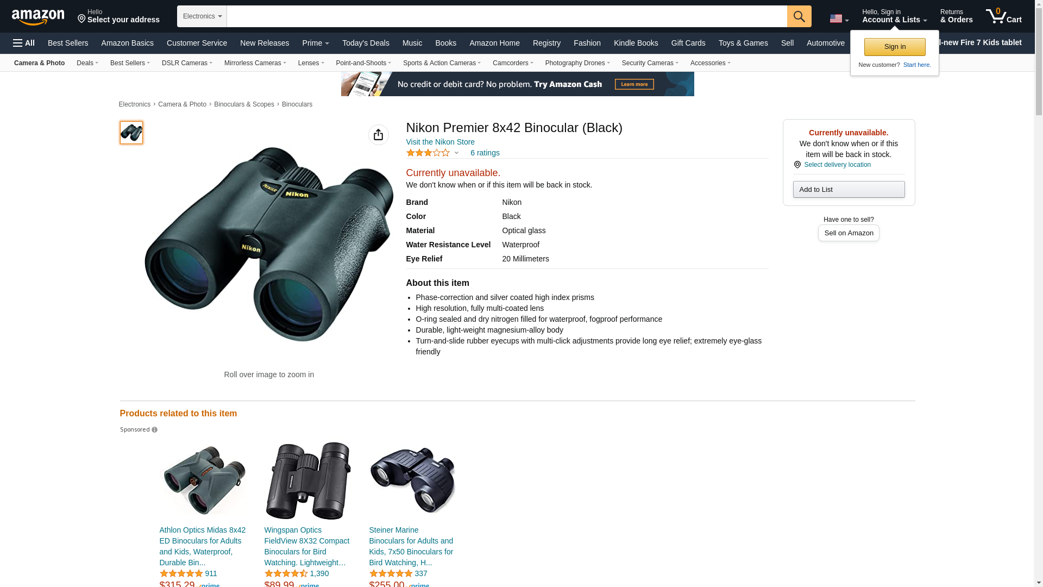Image resolution: width=1043 pixels, height=587 pixels.
Task: Click the US flag language selector
Action: point(839,18)
